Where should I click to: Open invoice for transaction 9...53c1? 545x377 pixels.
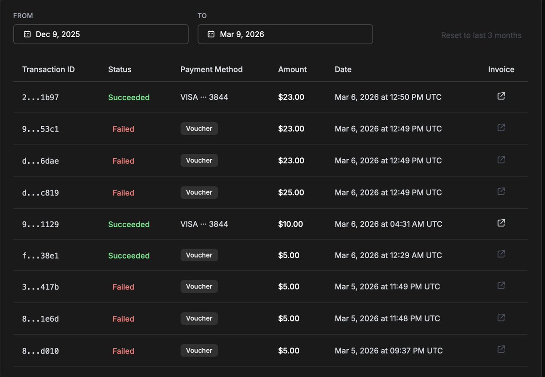point(501,128)
